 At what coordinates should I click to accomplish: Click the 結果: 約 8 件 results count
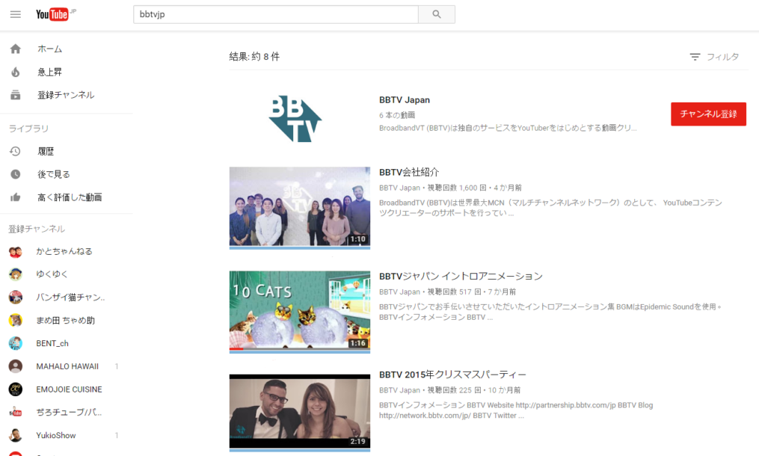click(254, 57)
